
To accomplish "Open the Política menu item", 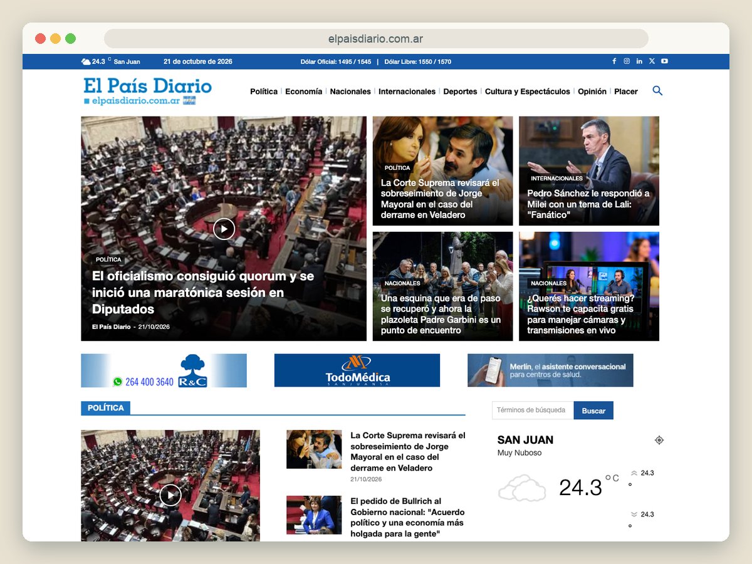I will pos(264,91).
